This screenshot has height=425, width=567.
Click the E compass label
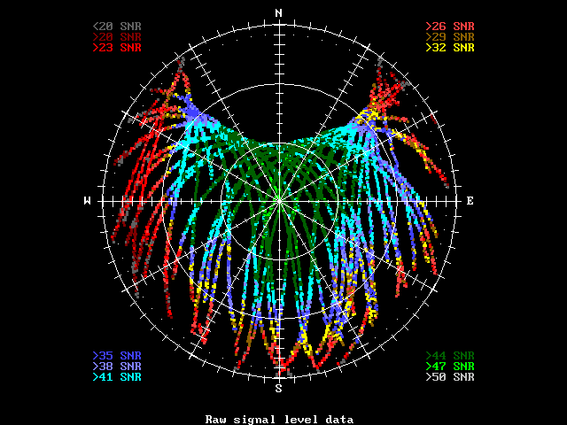(470, 201)
